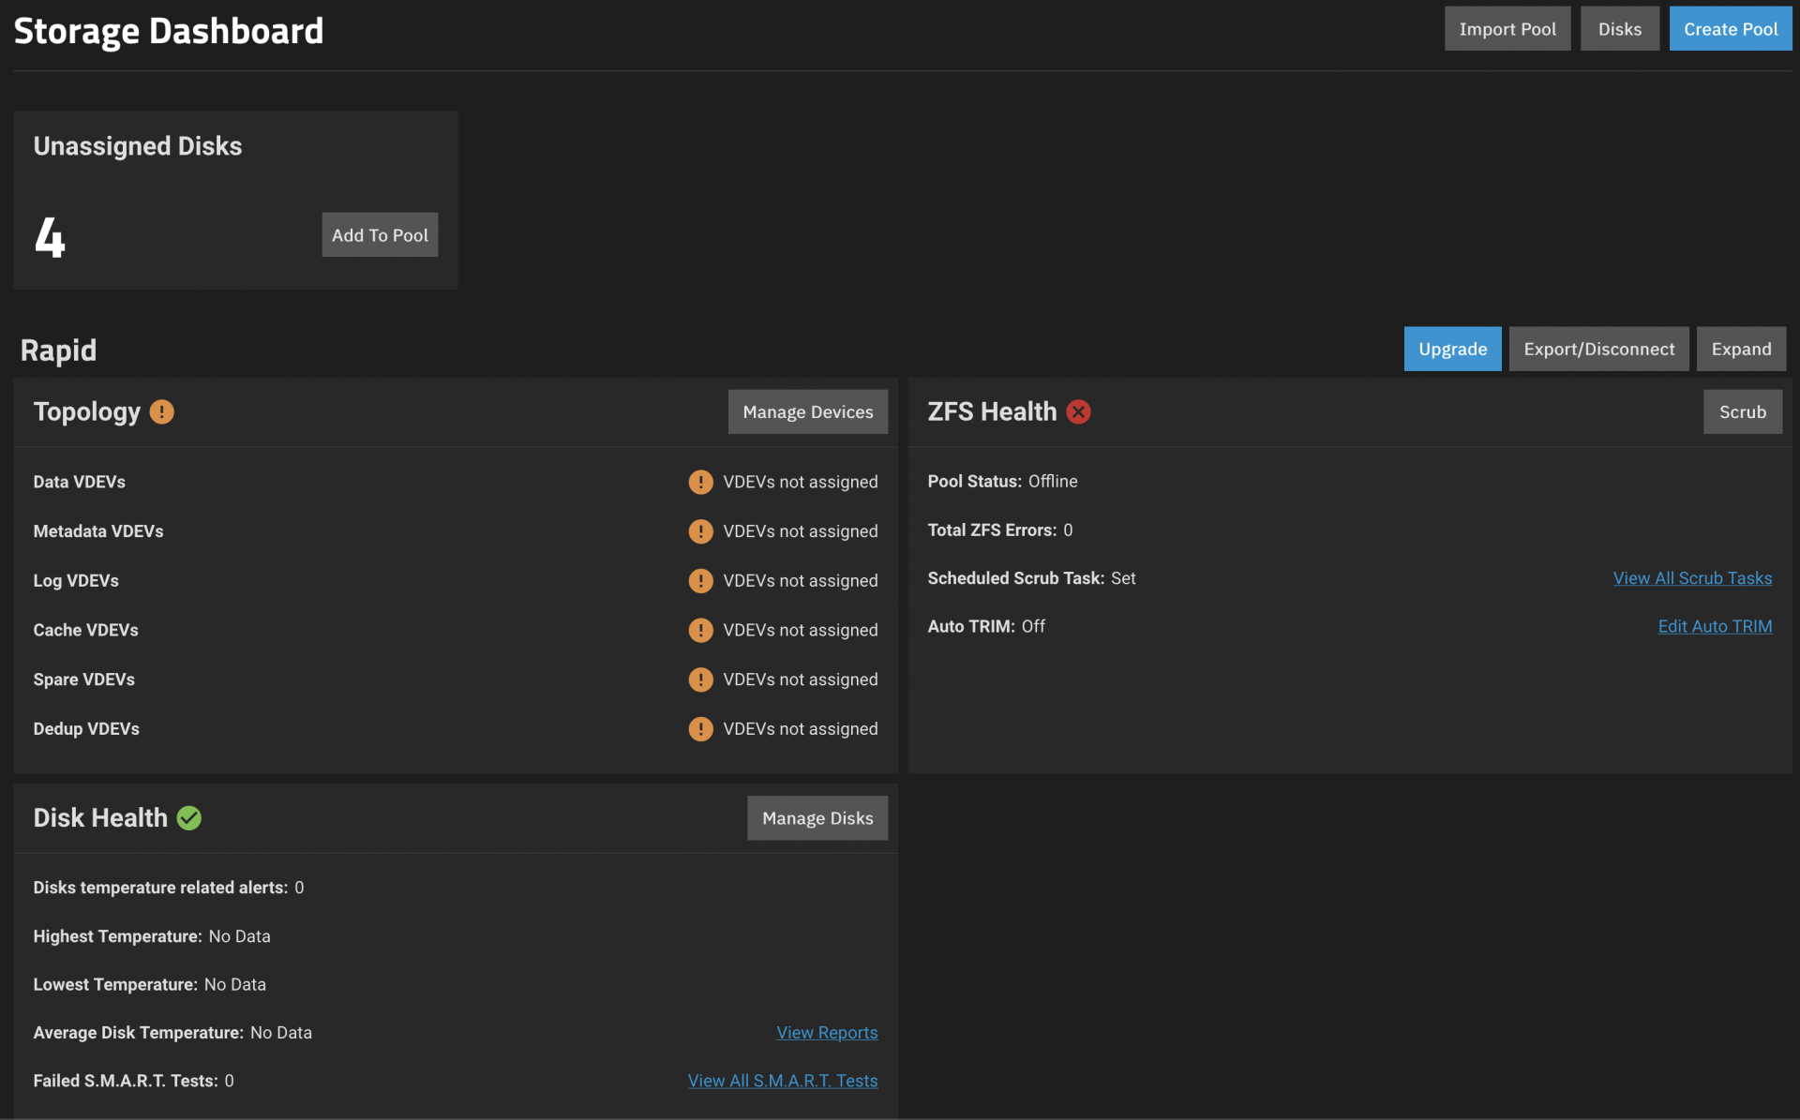1800x1120 pixels.
Task: Start a Scrub on the pool
Action: (x=1742, y=412)
